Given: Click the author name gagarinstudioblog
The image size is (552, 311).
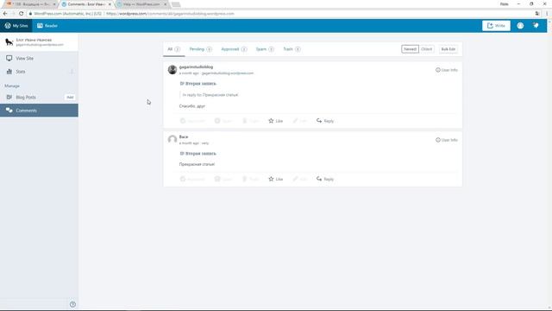Looking at the screenshot, I should (x=196, y=67).
